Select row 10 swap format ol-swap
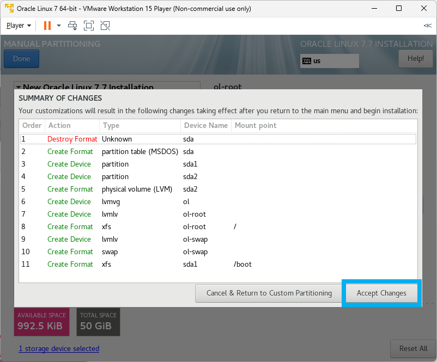 (218, 251)
